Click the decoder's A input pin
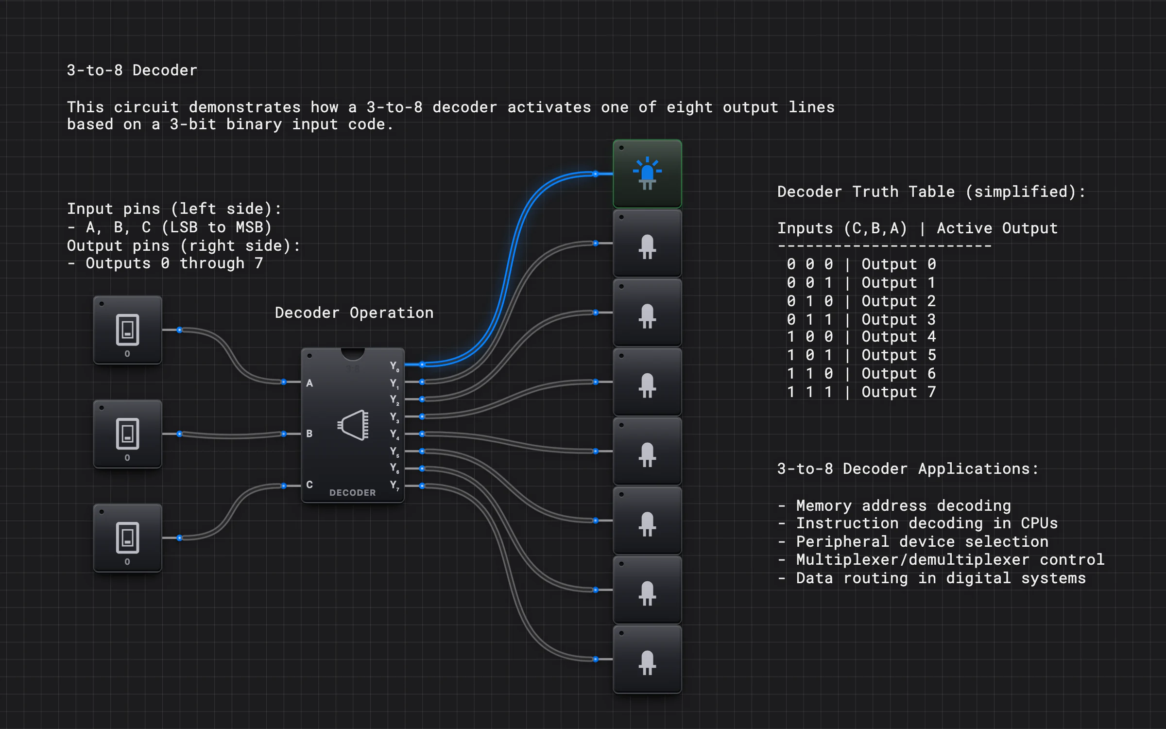 tap(284, 382)
